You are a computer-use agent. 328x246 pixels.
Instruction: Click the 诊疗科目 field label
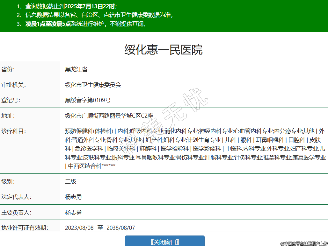13,131
